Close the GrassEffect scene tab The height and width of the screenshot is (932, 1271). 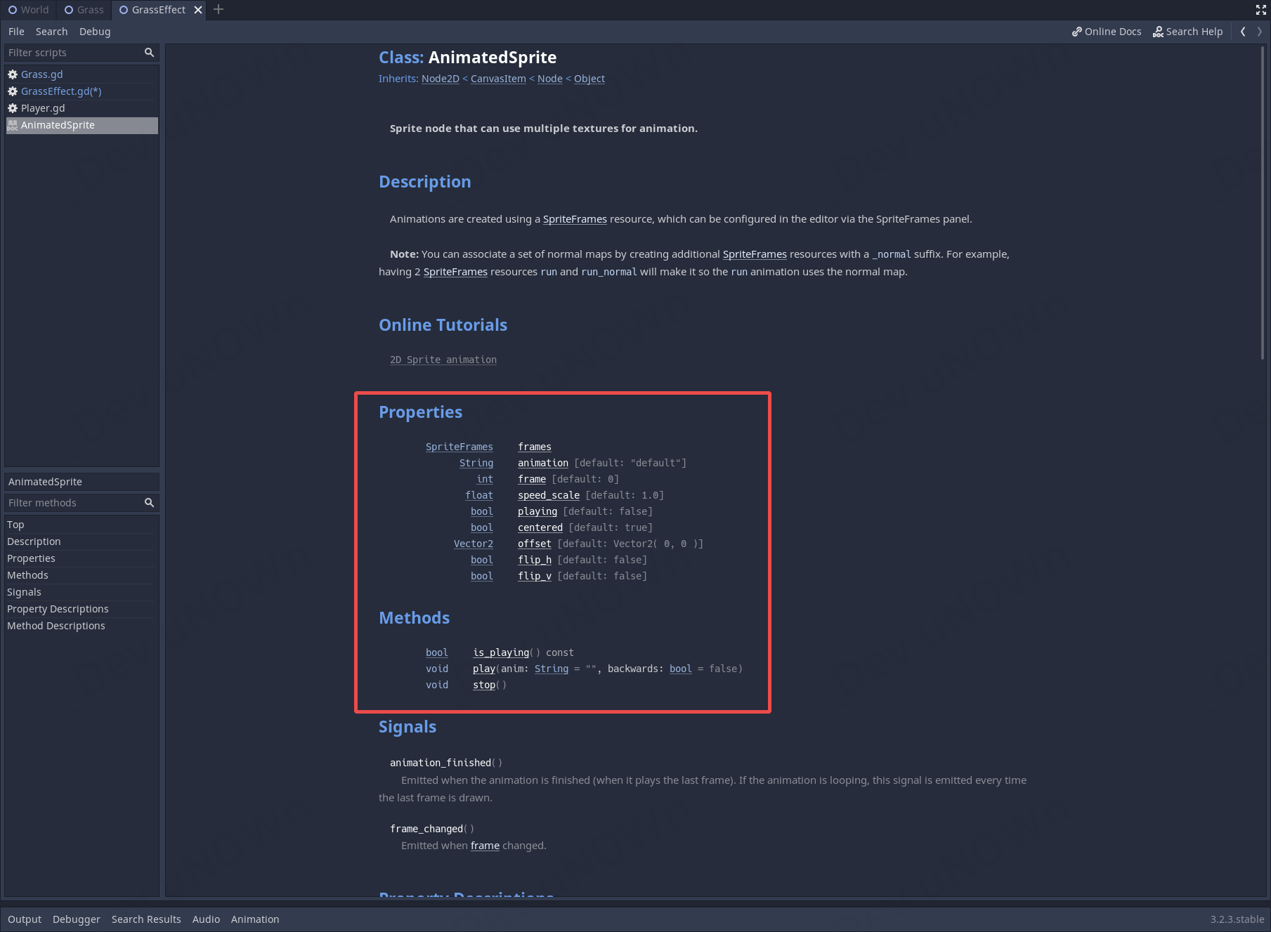(x=198, y=10)
